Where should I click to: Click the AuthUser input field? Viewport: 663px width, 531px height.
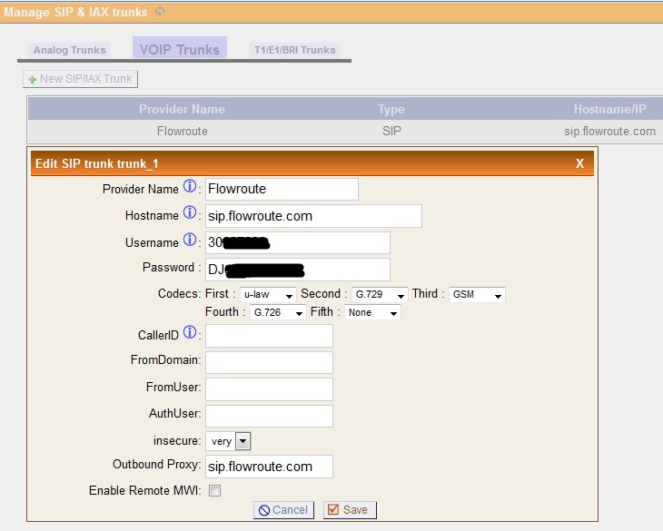(x=270, y=416)
